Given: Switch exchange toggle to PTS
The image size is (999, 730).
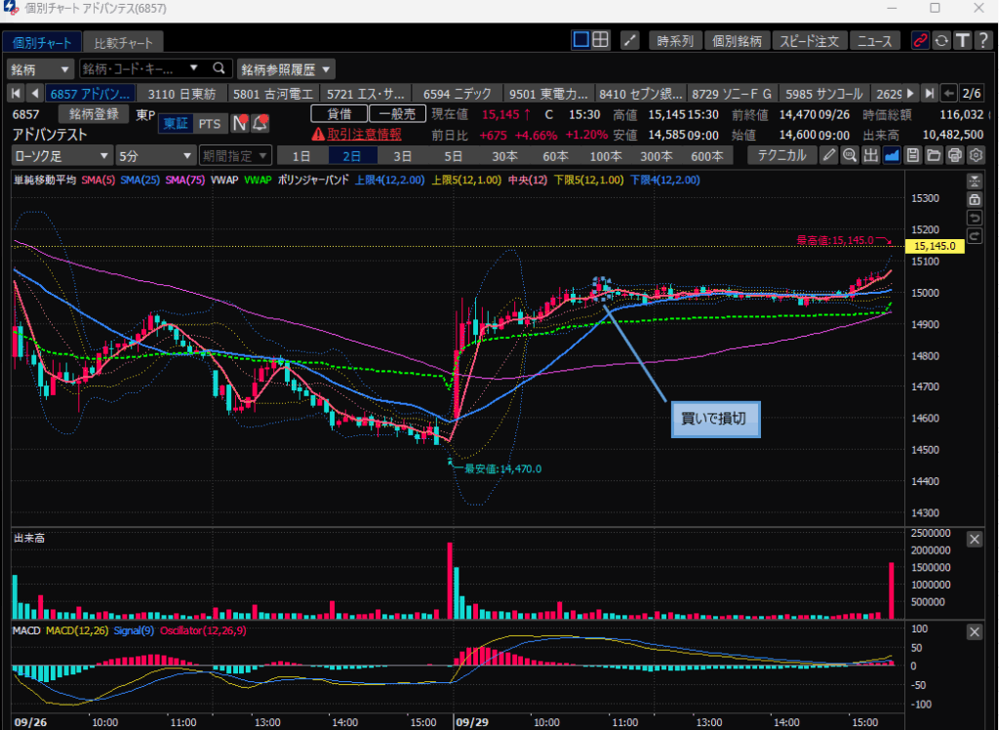Looking at the screenshot, I should pos(209,123).
